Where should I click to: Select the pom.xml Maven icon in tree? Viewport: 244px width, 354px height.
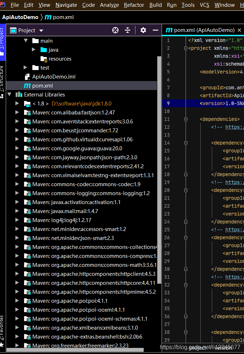27,86
